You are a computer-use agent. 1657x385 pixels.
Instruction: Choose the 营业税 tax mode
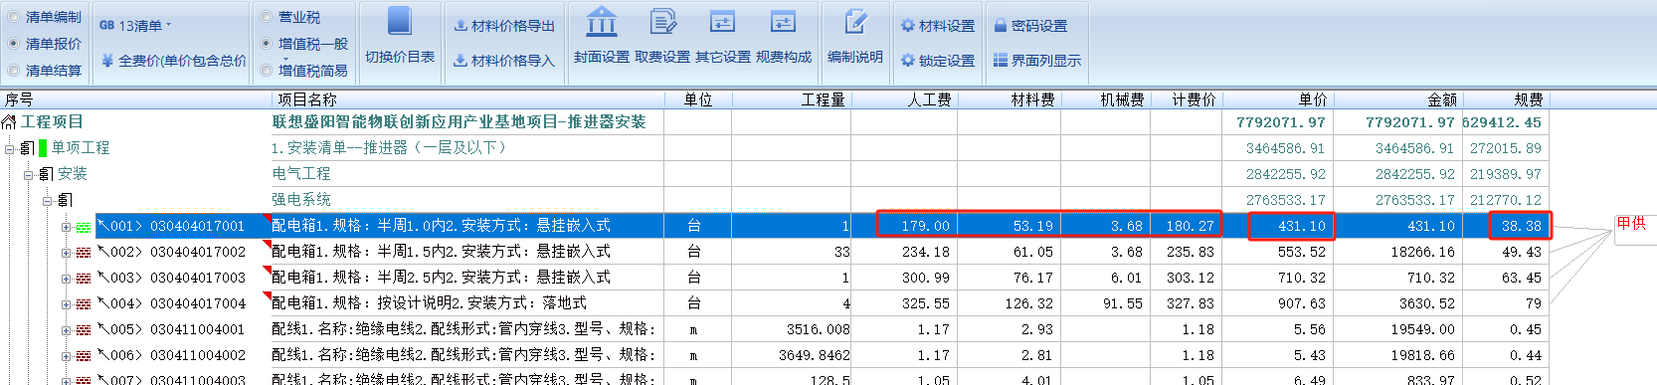tap(289, 17)
